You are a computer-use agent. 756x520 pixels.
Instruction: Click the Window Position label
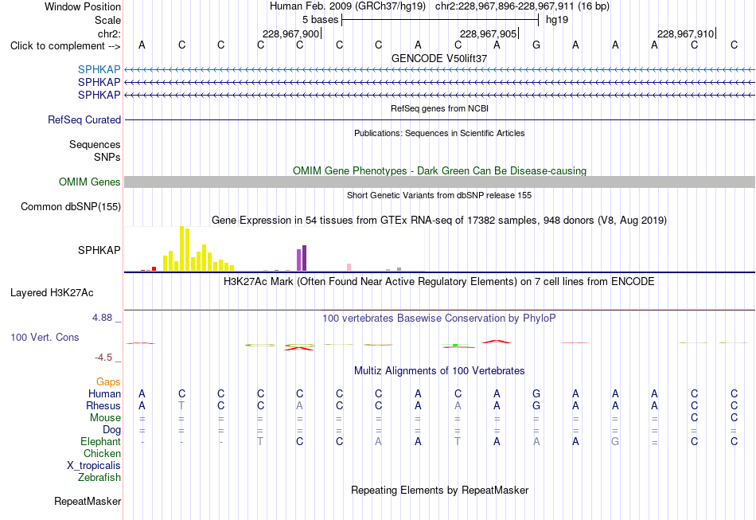tap(83, 6)
